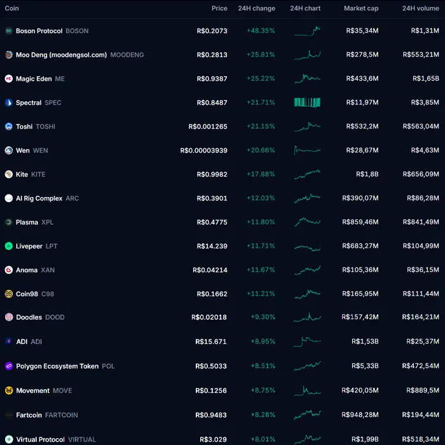Click the Coin column header

click(x=12, y=8)
